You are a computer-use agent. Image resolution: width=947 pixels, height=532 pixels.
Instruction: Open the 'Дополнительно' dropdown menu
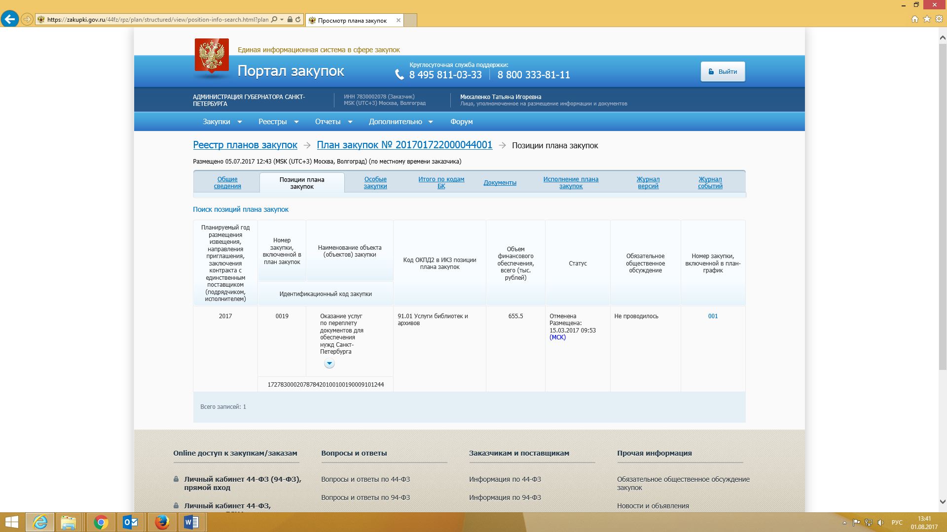coord(401,122)
